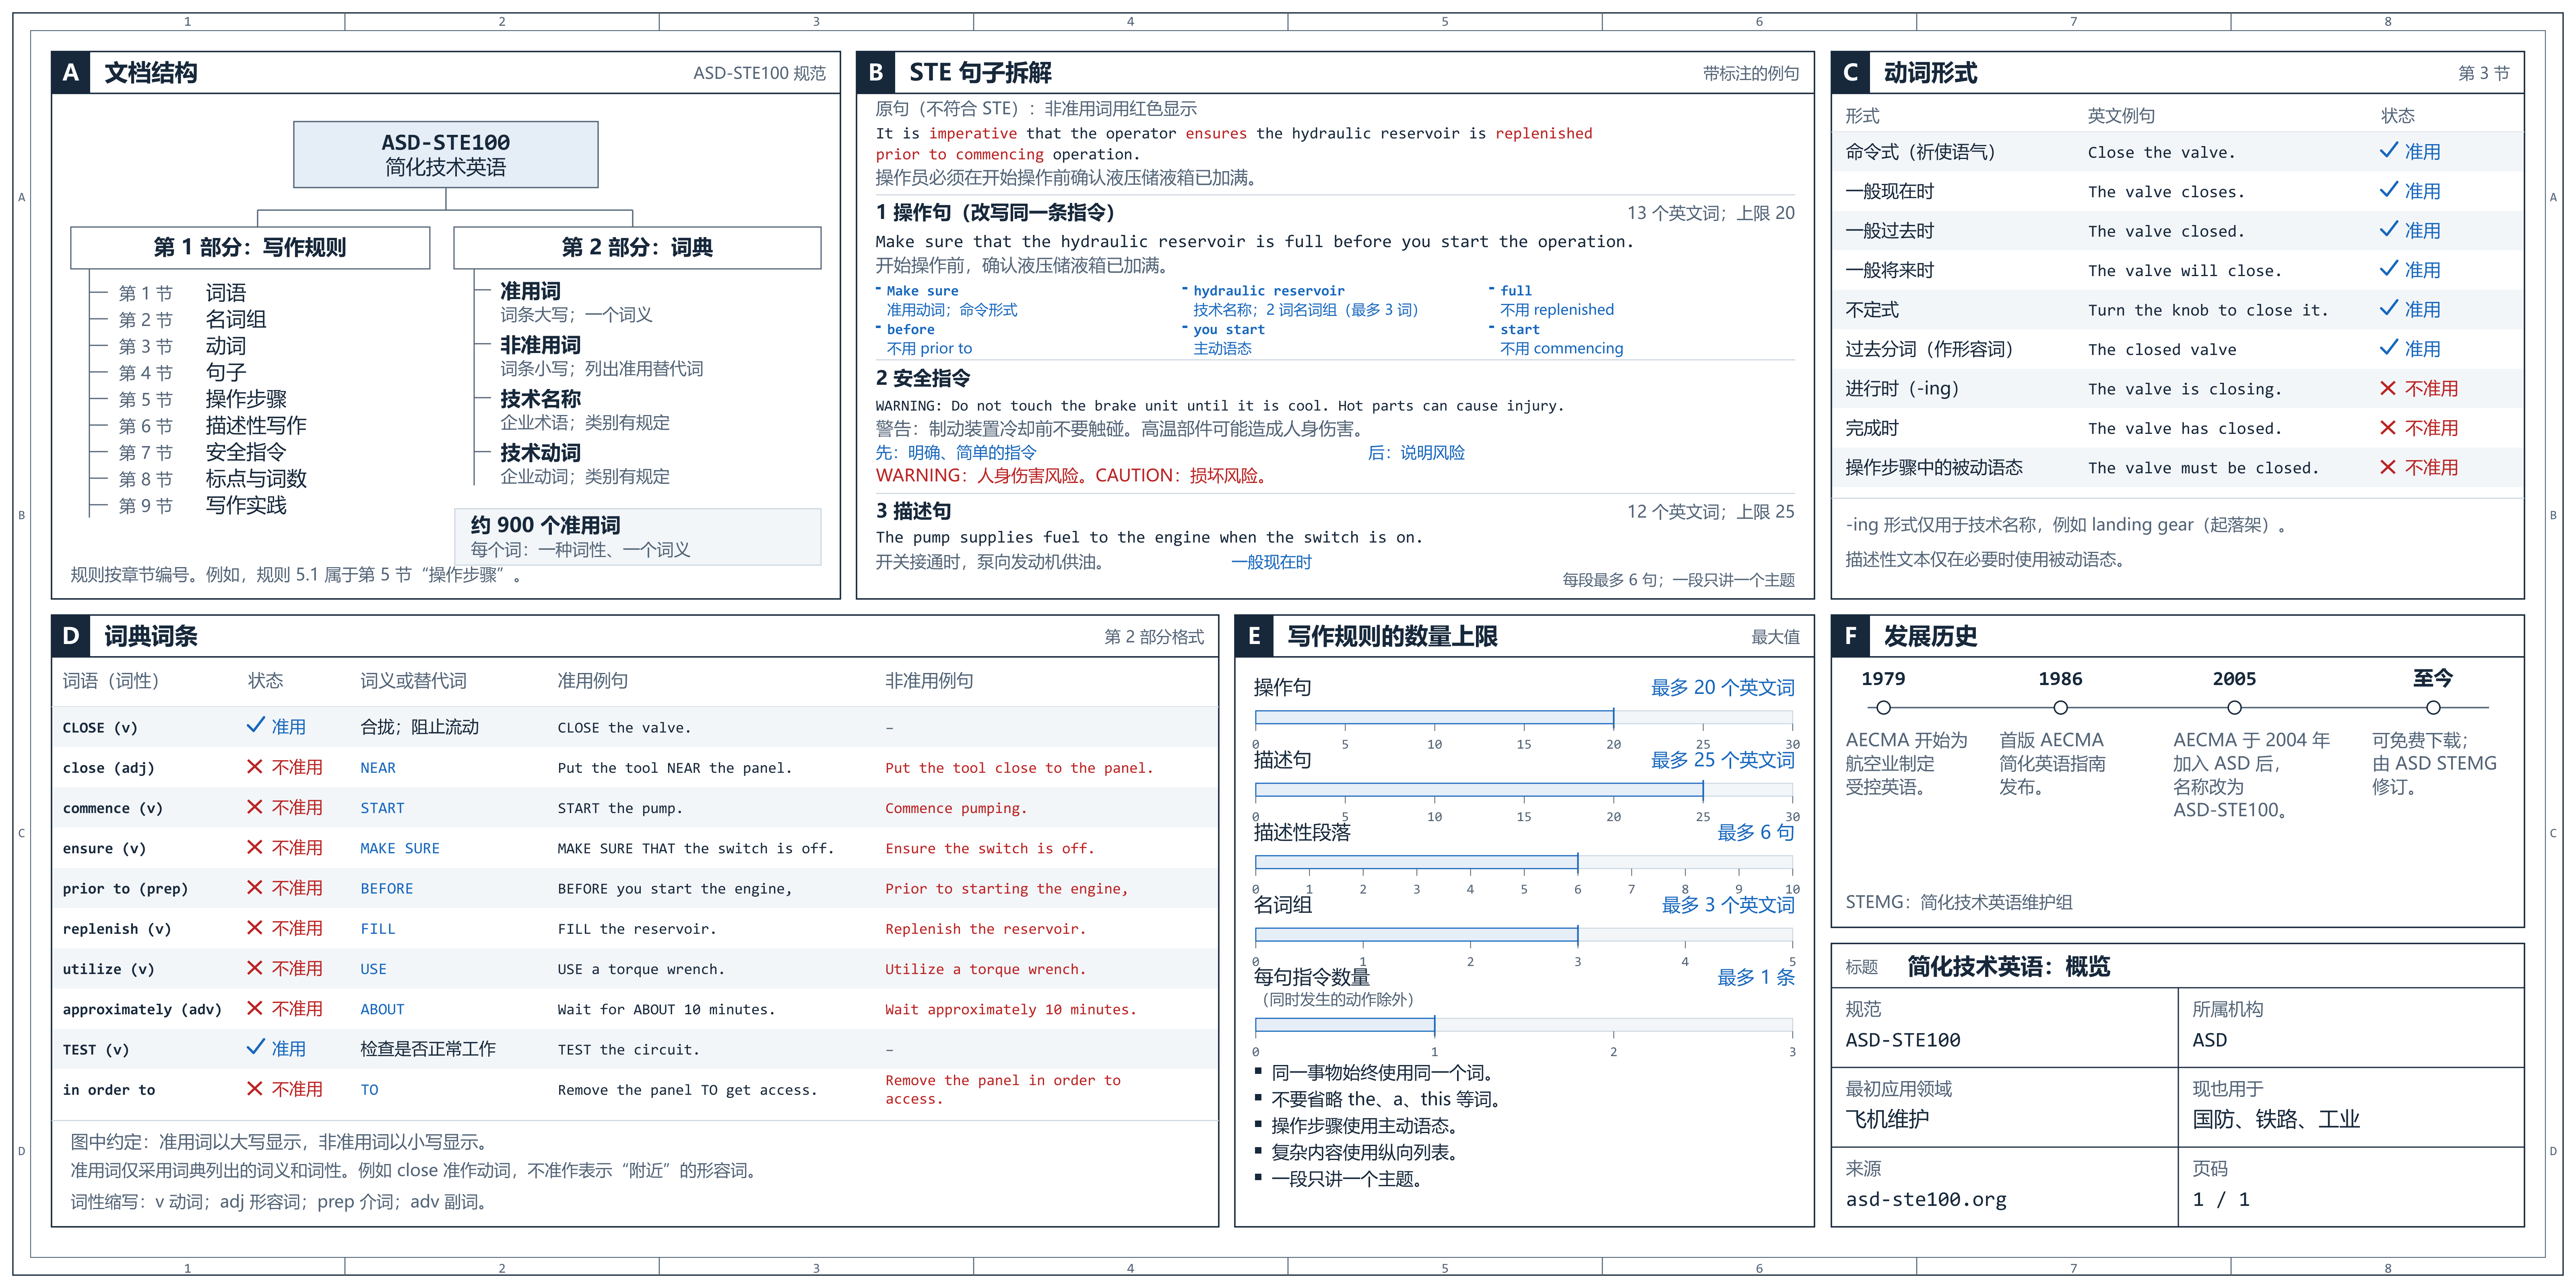Image resolution: width=2576 pixels, height=1288 pixels.
Task: Click the red word 'replenished' in original sentence
Action: point(1543,133)
